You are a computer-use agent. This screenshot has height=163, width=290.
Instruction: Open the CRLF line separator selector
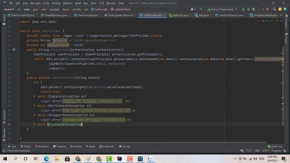[x=257, y=151]
